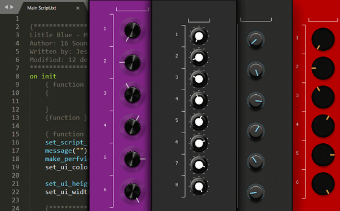The image size is (340, 211).
Task: Click the 'on init' code line
Action: point(43,76)
